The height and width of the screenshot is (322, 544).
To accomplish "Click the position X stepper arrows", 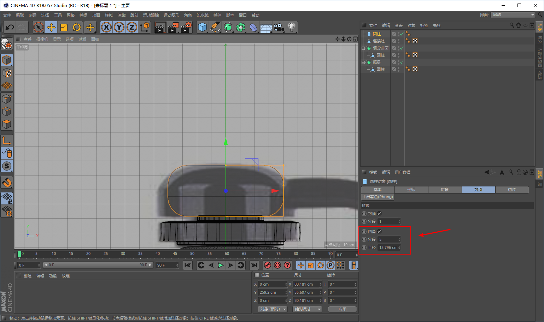I will (x=286, y=284).
